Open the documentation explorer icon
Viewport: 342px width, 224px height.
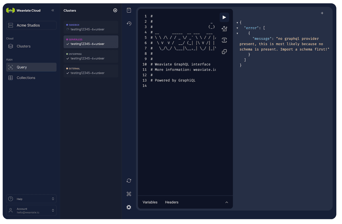click(x=129, y=11)
